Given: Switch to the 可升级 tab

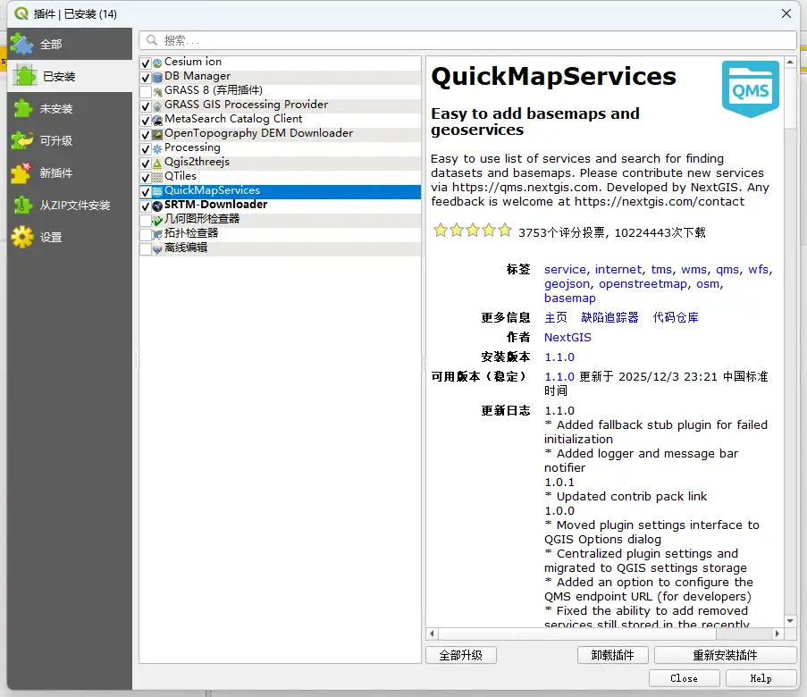Looking at the screenshot, I should pyautogui.click(x=55, y=140).
